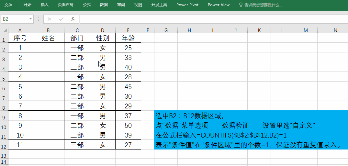Click the Insert Function fx icon

(x=73, y=19)
